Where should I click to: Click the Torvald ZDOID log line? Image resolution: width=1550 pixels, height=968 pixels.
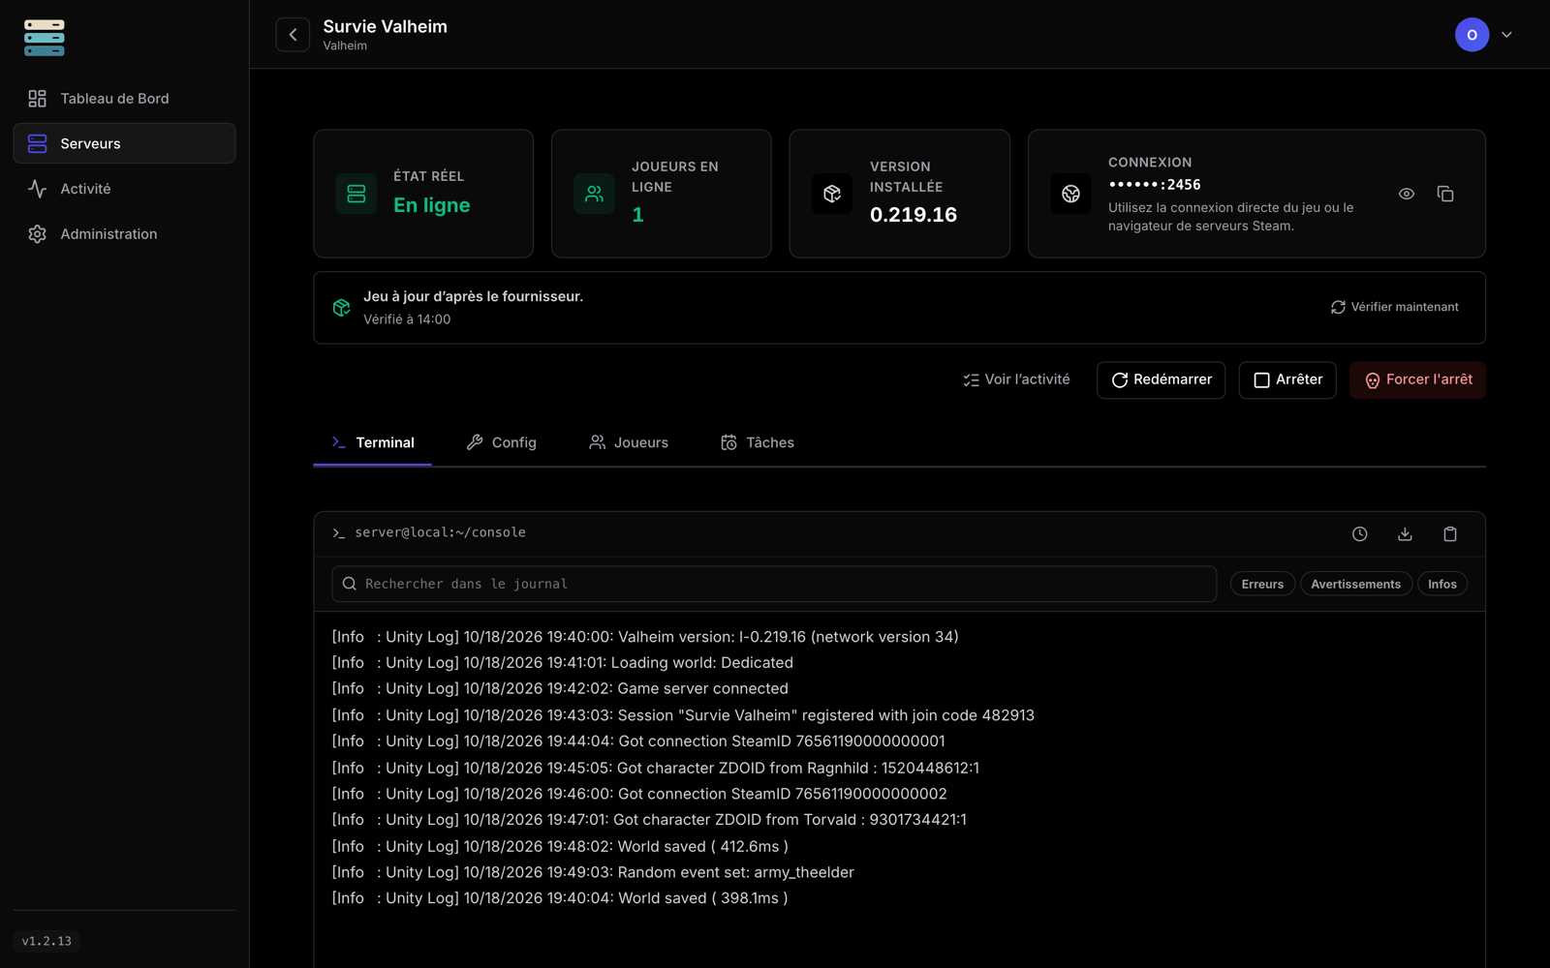(649, 820)
